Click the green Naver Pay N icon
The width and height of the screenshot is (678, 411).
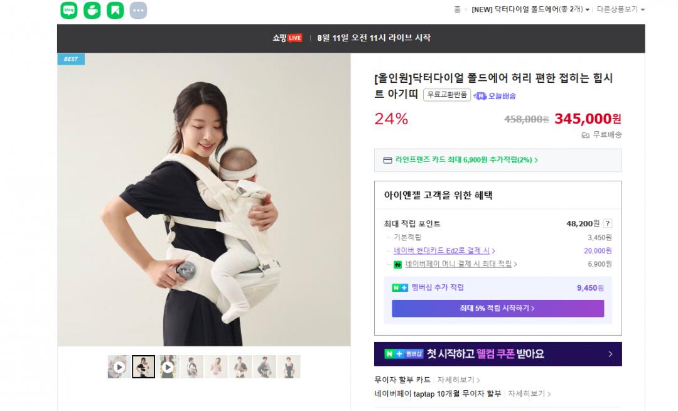pos(398,265)
